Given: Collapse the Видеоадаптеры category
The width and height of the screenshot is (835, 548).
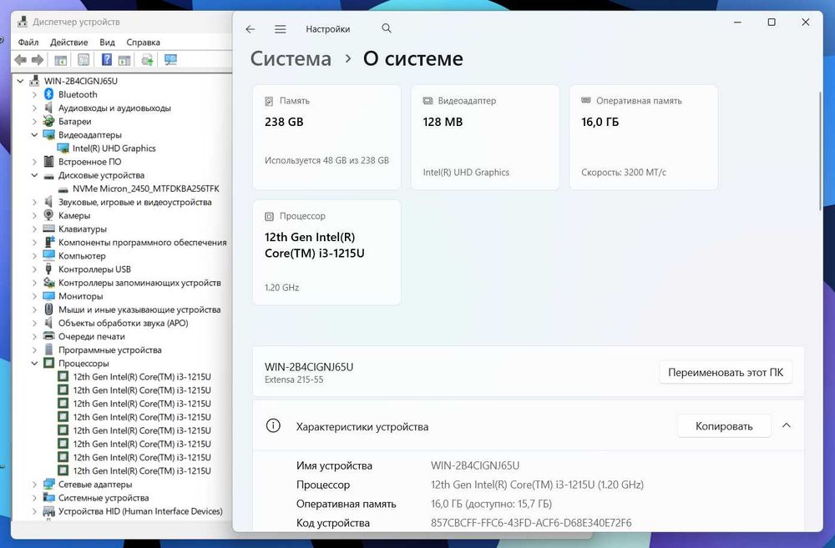Looking at the screenshot, I should (34, 134).
